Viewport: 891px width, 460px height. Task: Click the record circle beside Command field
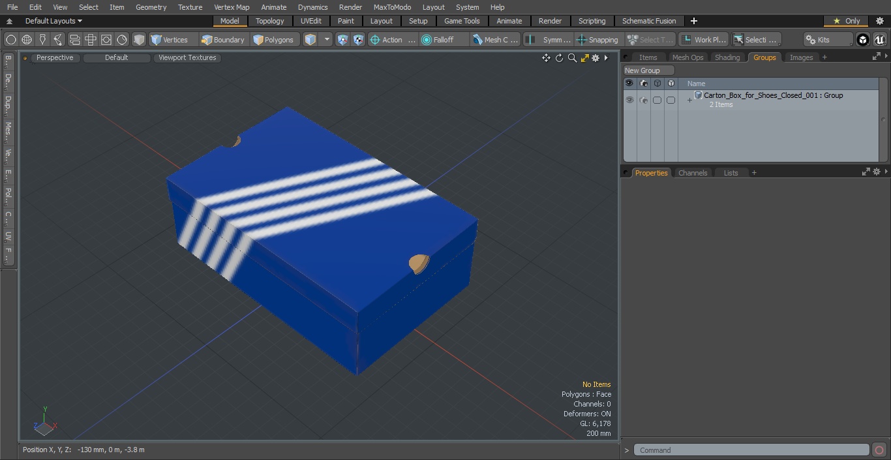(x=879, y=450)
